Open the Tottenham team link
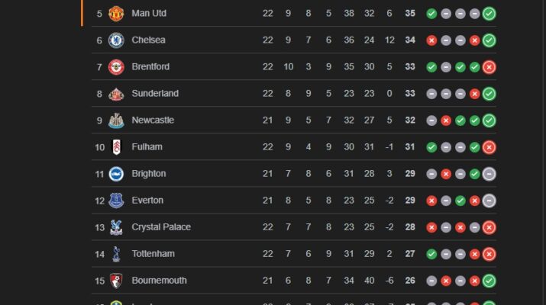Screen dimensions: 546x305 tap(153, 254)
